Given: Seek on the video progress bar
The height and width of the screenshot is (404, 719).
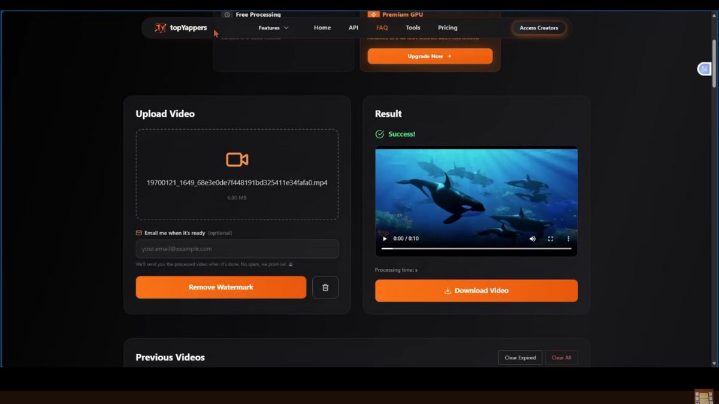Looking at the screenshot, I should coord(476,248).
